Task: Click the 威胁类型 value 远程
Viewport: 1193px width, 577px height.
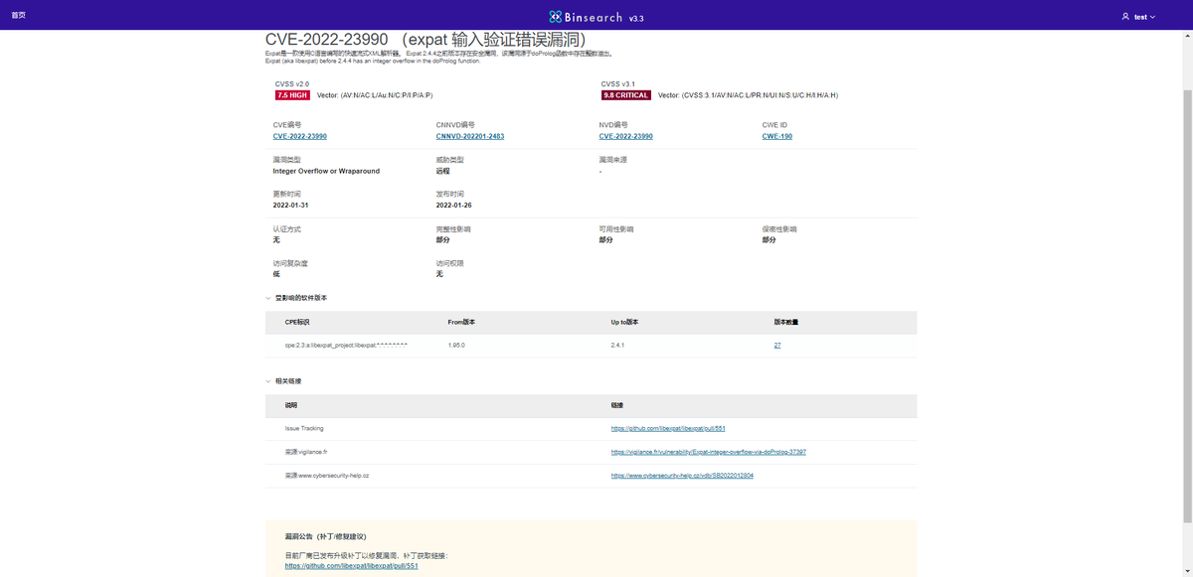Action: pyautogui.click(x=442, y=171)
